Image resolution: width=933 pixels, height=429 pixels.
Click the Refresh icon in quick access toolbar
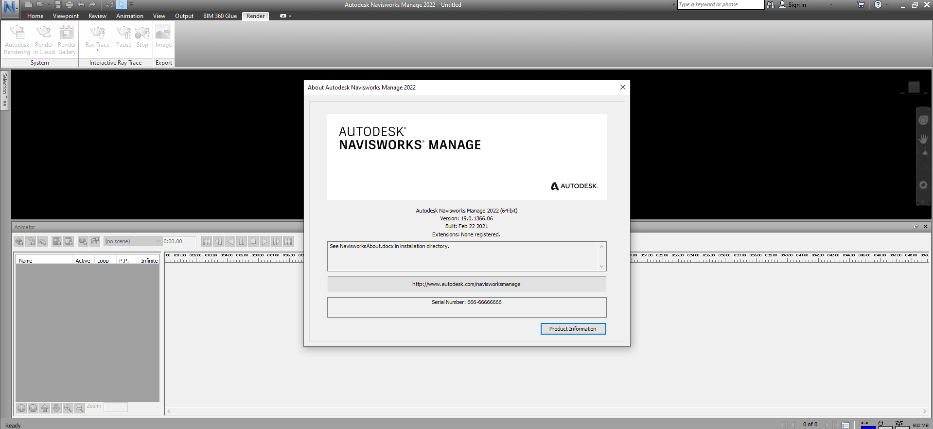(110, 4)
